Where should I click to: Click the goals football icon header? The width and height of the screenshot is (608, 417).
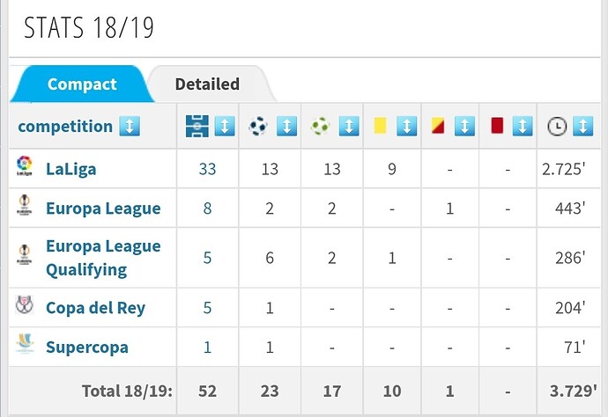pos(258,127)
